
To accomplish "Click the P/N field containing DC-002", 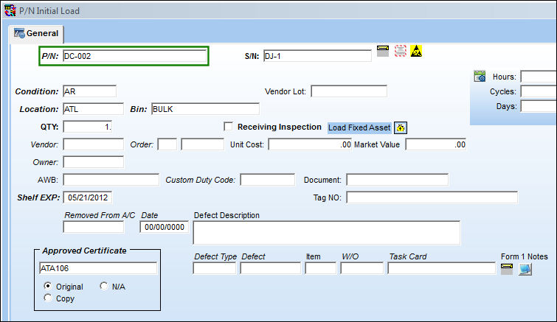I will 134,56.
